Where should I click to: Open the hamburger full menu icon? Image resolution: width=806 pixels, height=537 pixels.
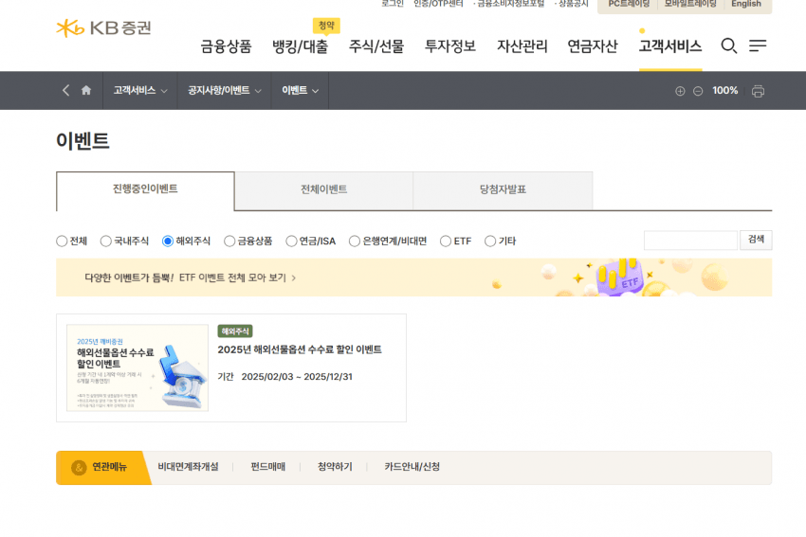(x=758, y=45)
